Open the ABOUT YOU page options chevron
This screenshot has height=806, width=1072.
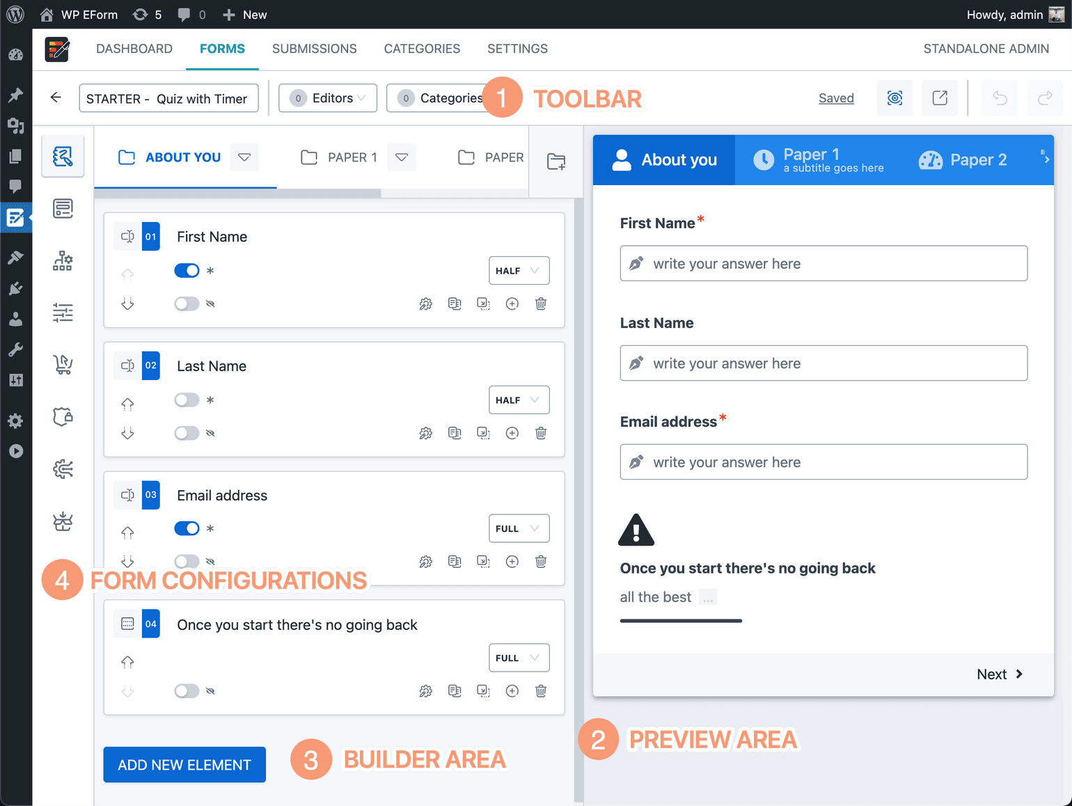coord(244,157)
